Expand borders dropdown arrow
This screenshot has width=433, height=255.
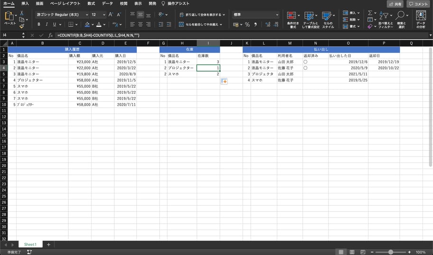coord(76,25)
